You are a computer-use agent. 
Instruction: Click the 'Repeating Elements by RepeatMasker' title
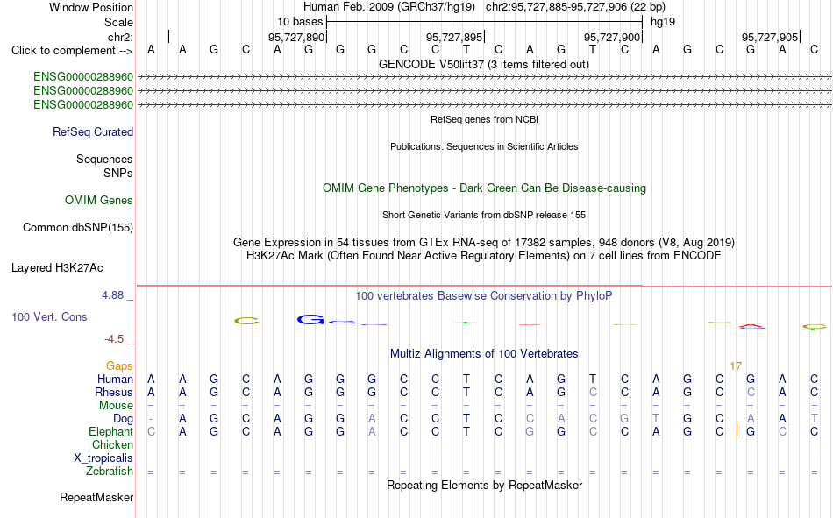tap(484, 485)
